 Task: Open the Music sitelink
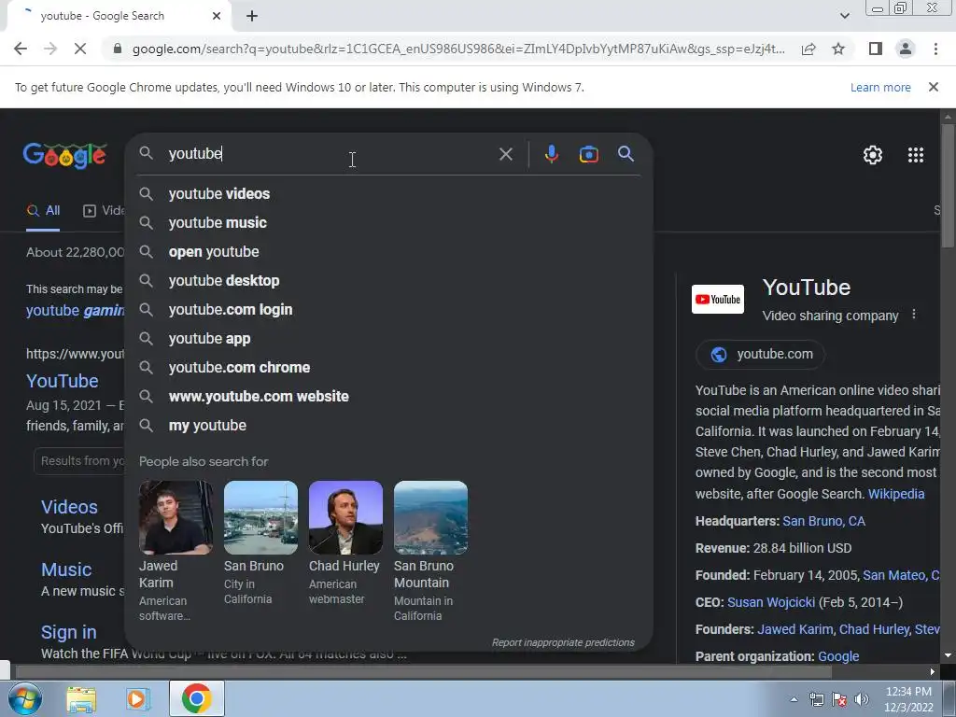pyautogui.click(x=66, y=569)
